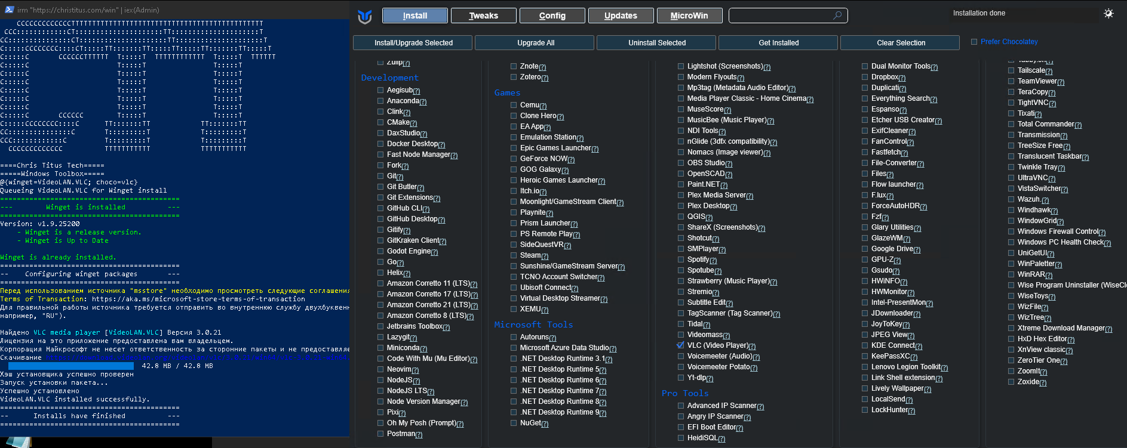The height and width of the screenshot is (448, 1127).
Task: Check the TeamViewer checkbox
Action: [x=1011, y=81]
